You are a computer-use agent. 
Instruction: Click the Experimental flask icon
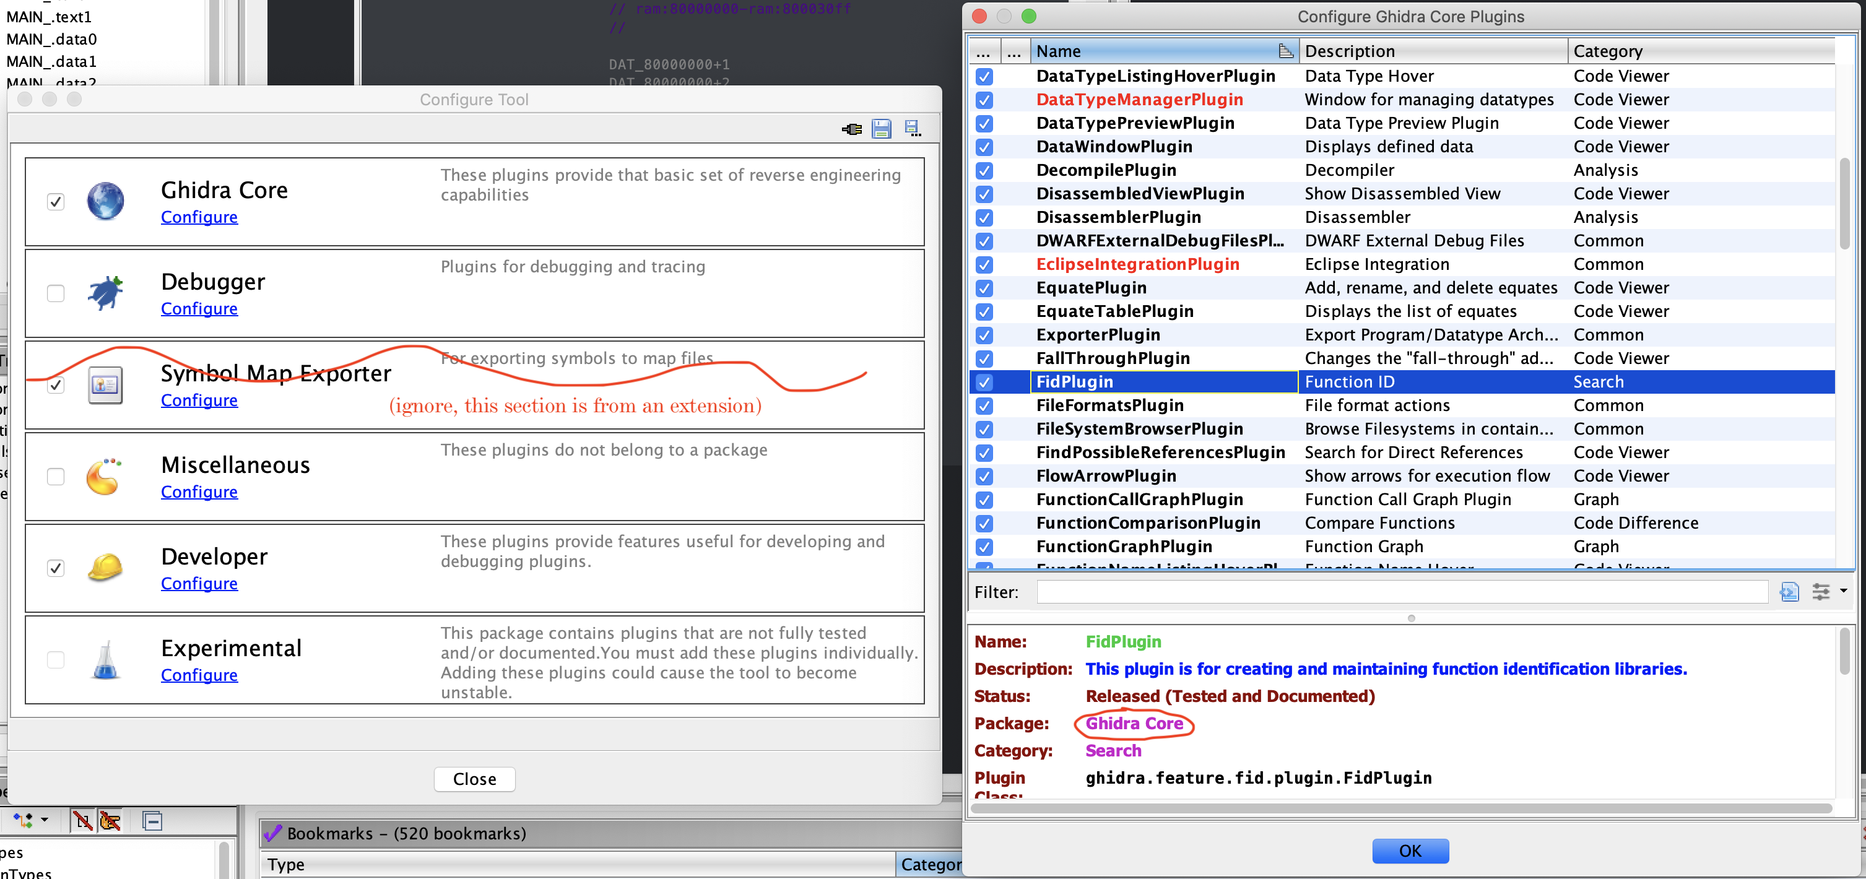coord(106,660)
